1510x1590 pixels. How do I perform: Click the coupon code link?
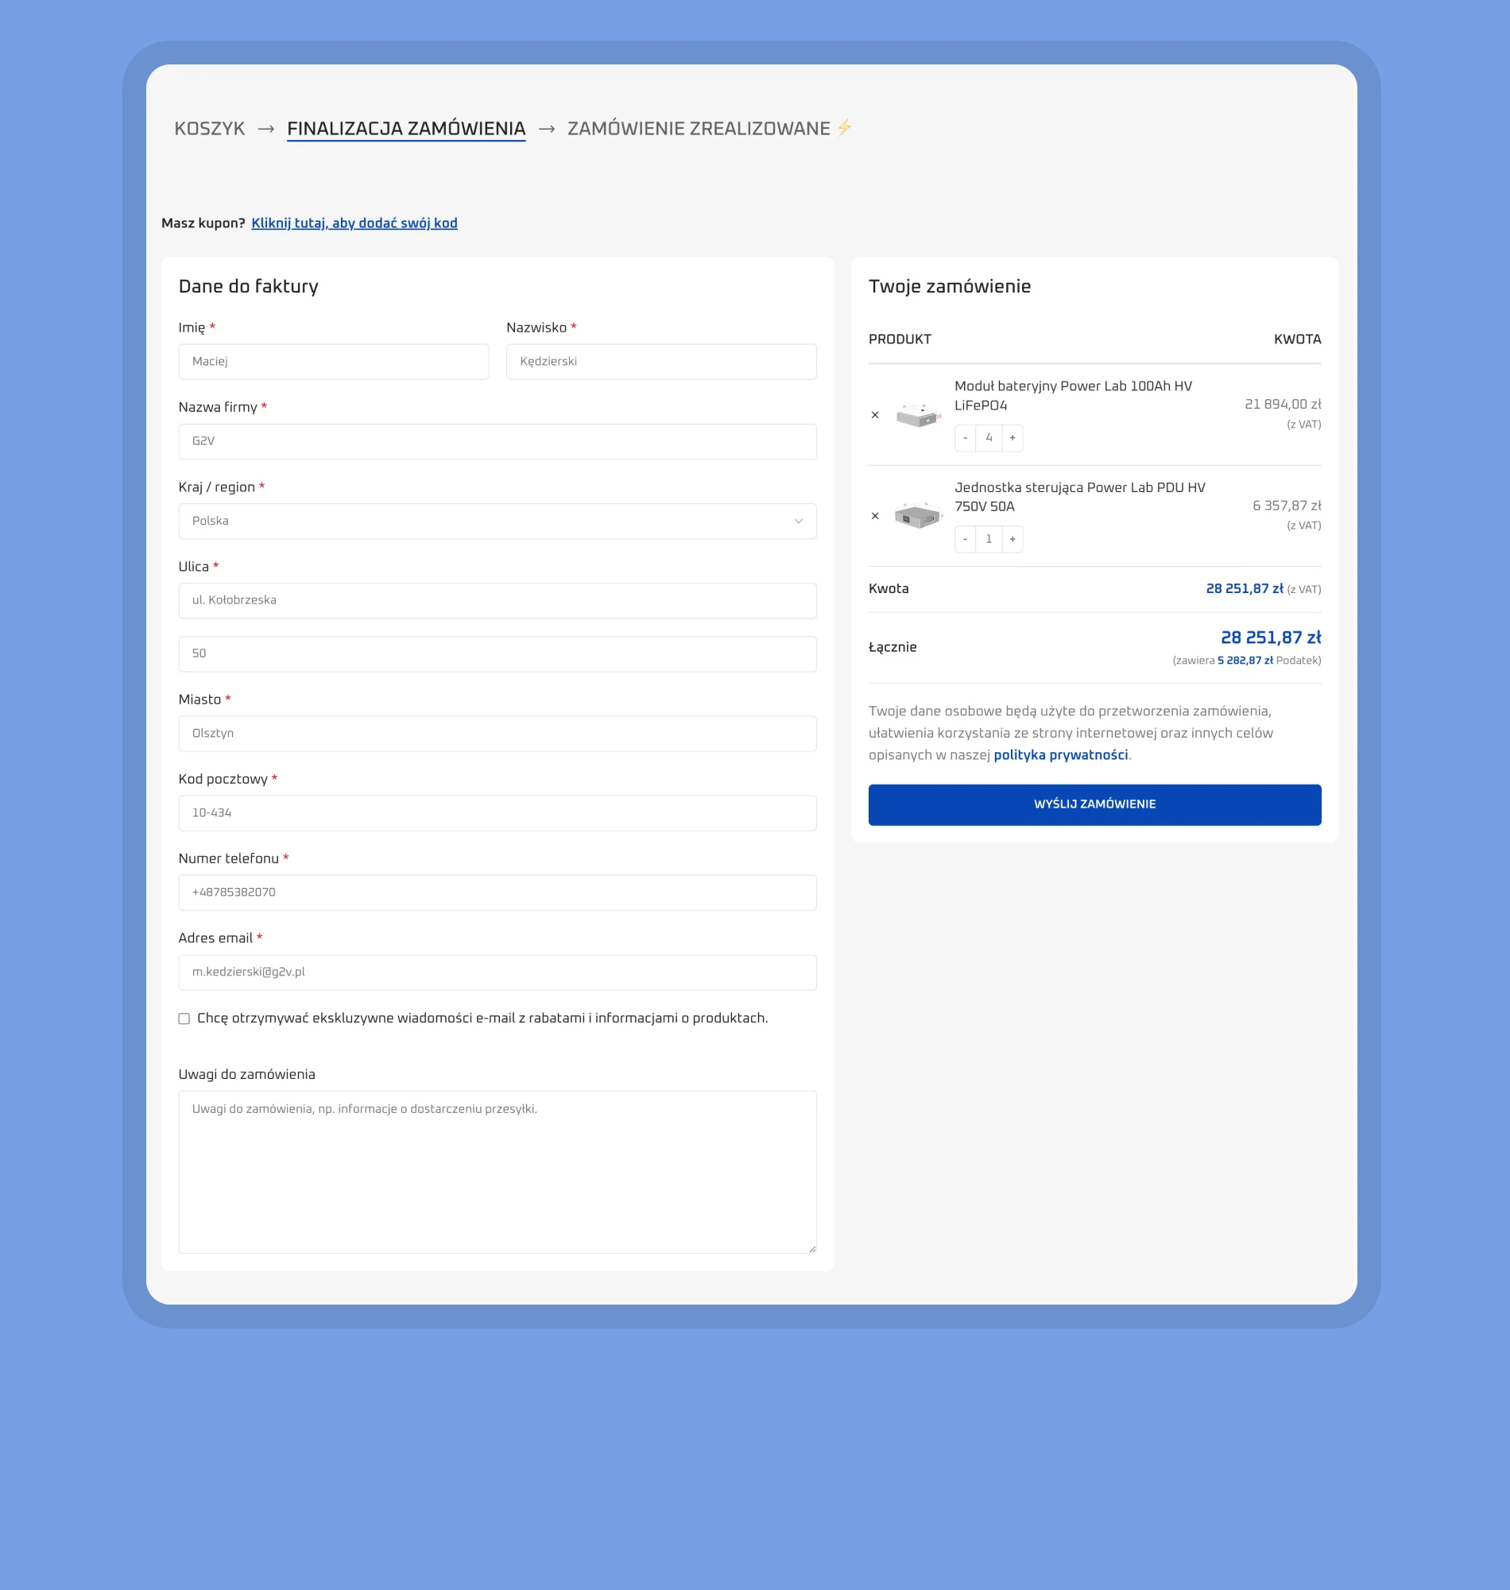point(354,223)
